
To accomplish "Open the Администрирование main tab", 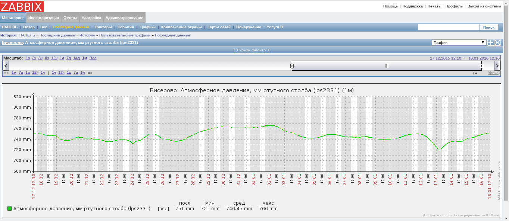I will [124, 17].
